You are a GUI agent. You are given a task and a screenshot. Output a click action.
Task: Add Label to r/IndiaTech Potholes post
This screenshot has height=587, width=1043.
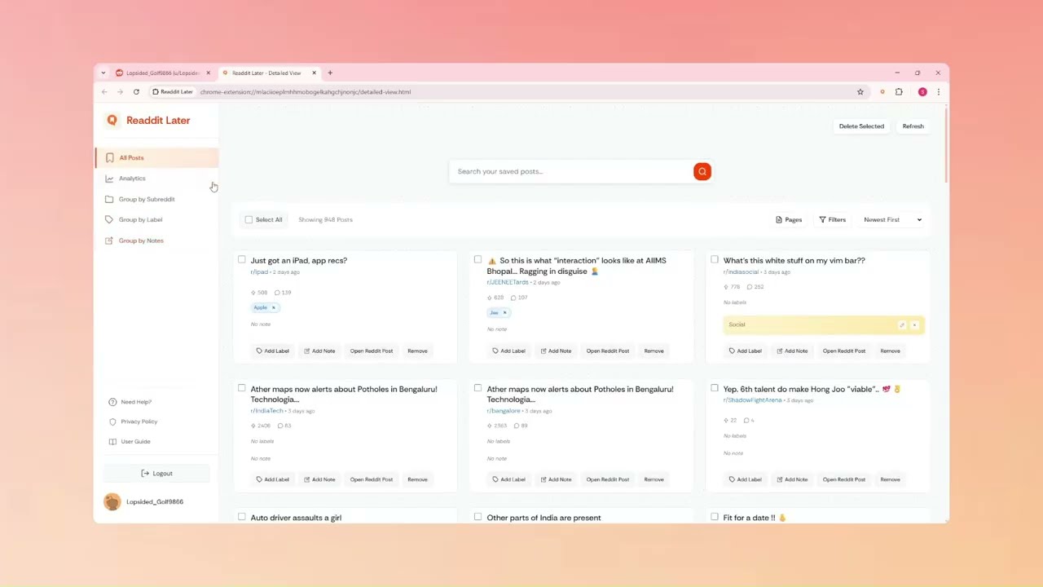(x=272, y=479)
